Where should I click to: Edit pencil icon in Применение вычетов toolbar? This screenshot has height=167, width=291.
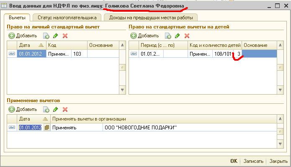(56, 109)
